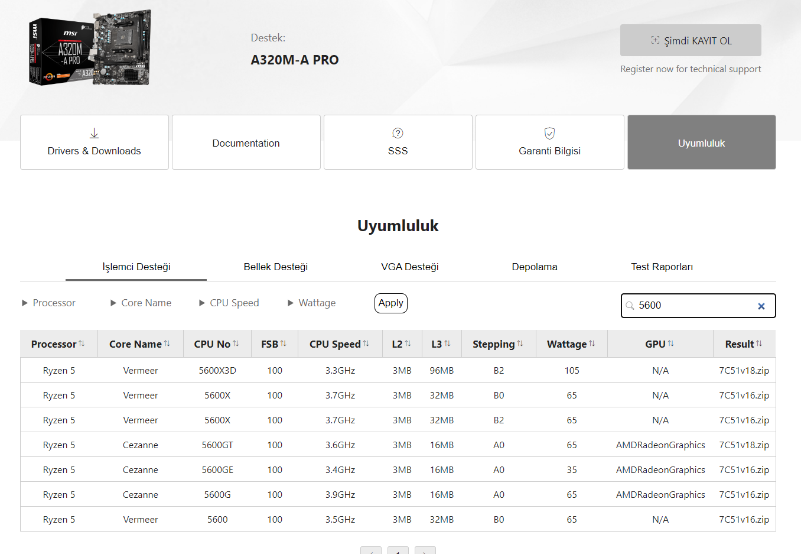Switch to VGA Desteği tab
The width and height of the screenshot is (801, 554).
click(x=410, y=267)
